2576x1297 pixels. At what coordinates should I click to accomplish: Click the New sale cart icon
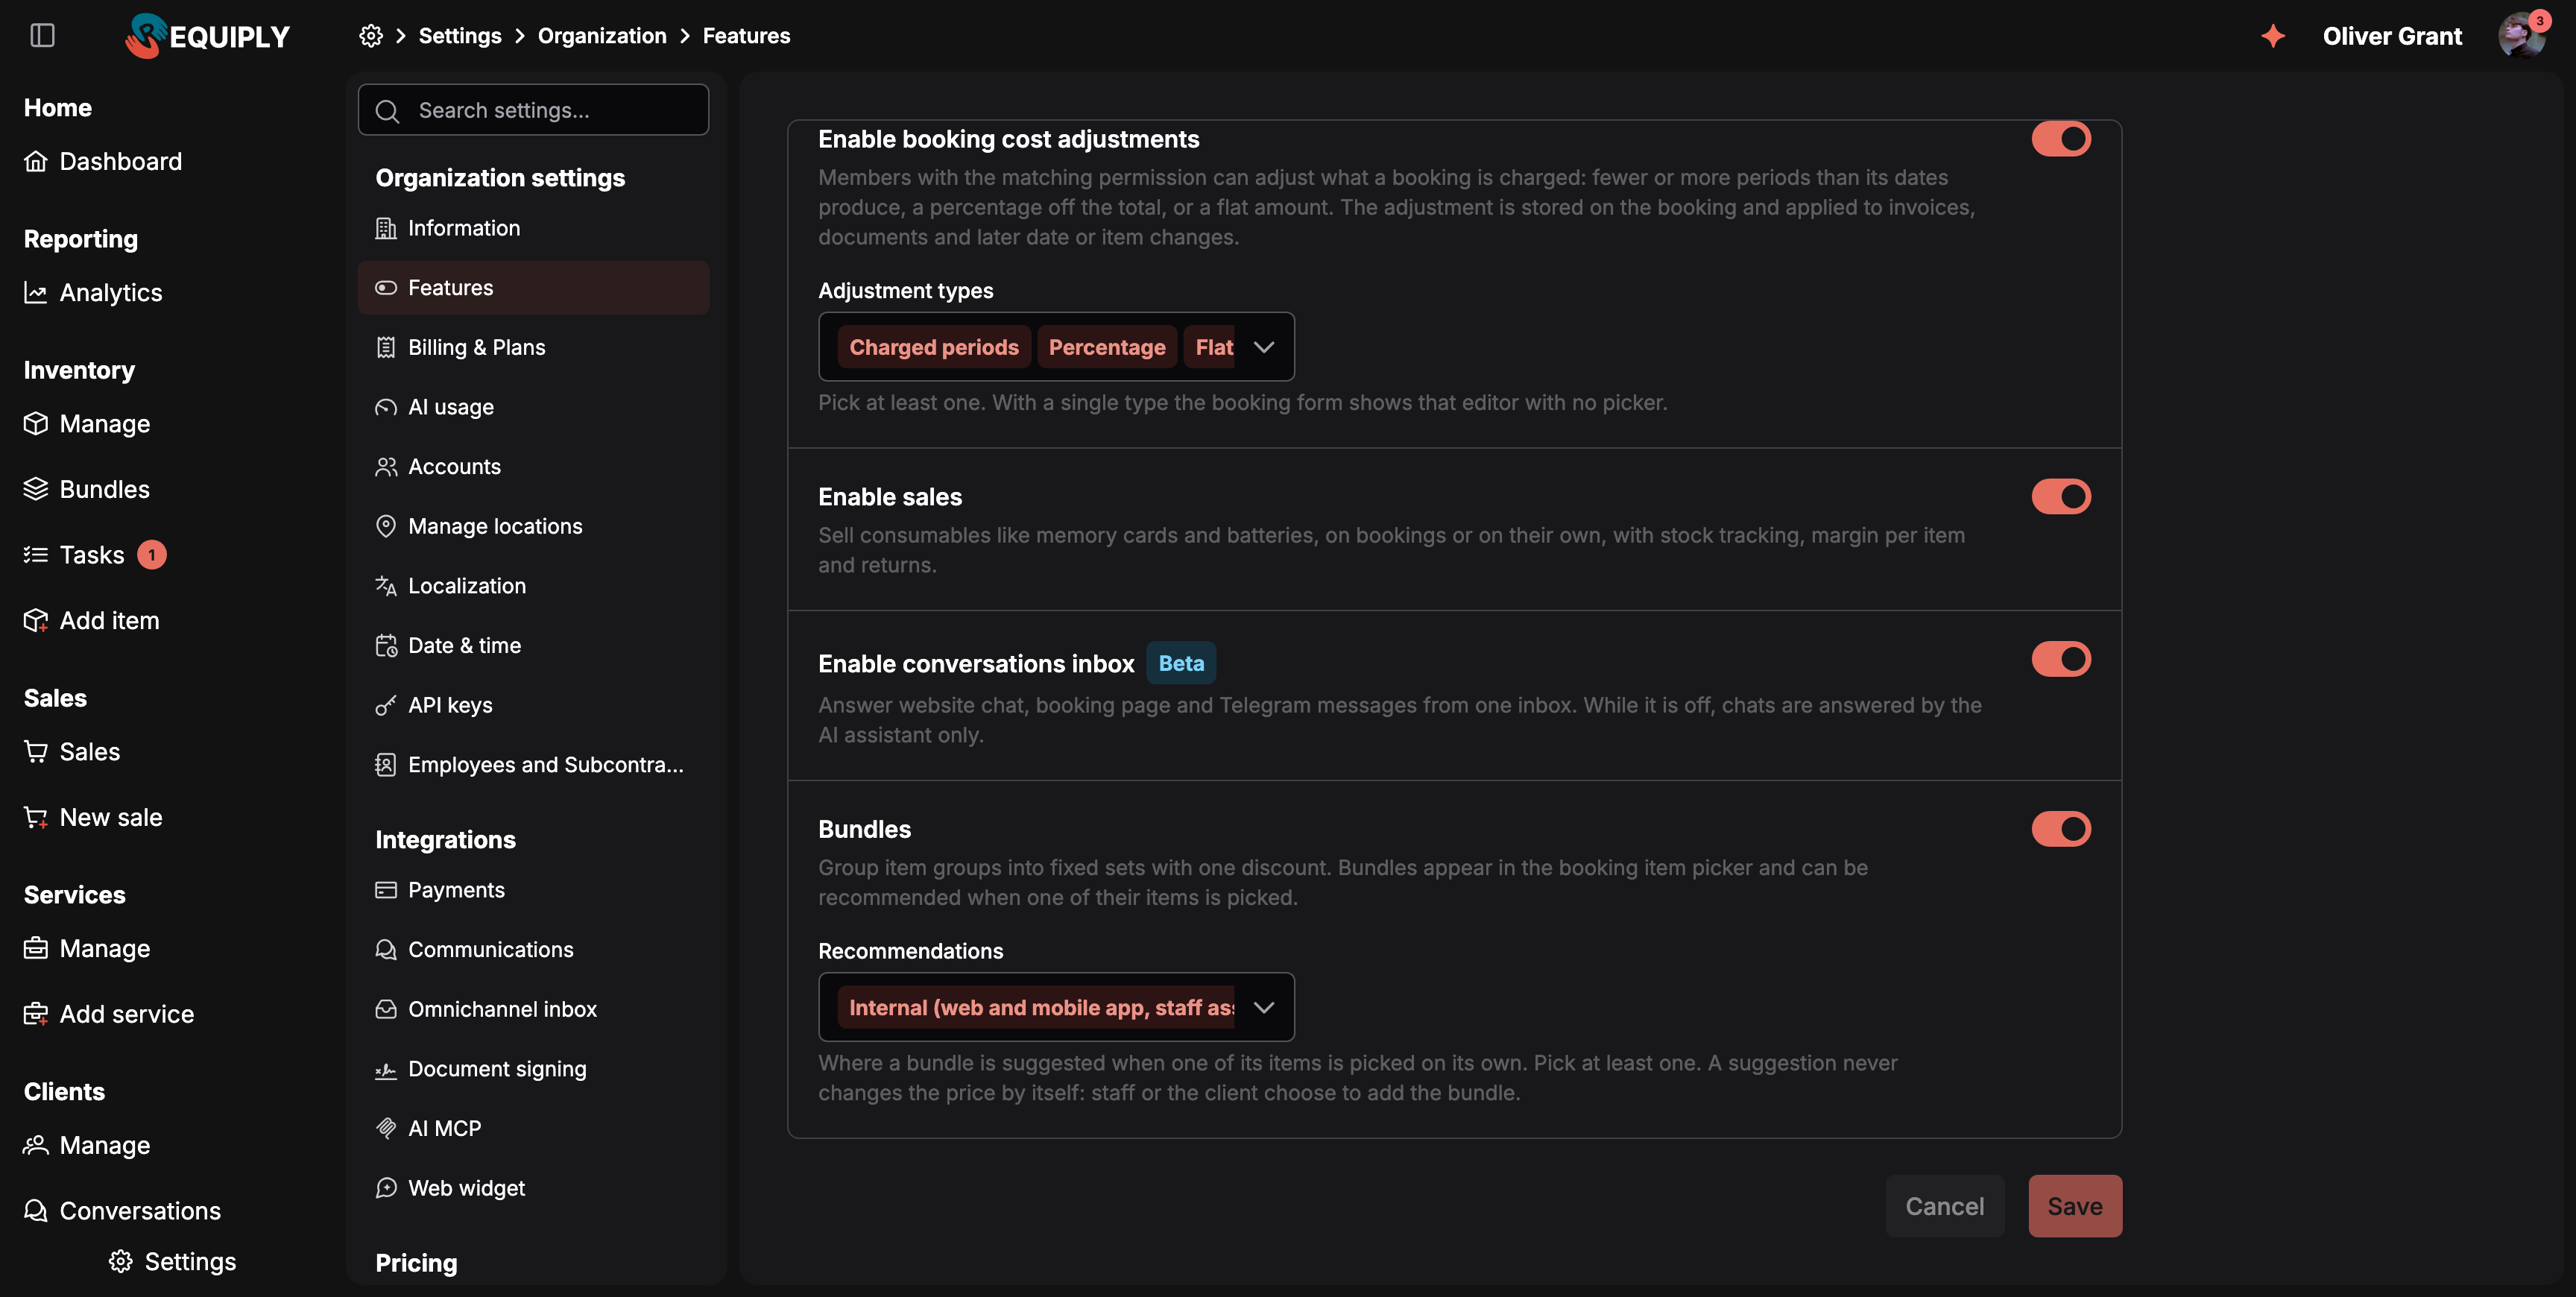click(x=36, y=817)
